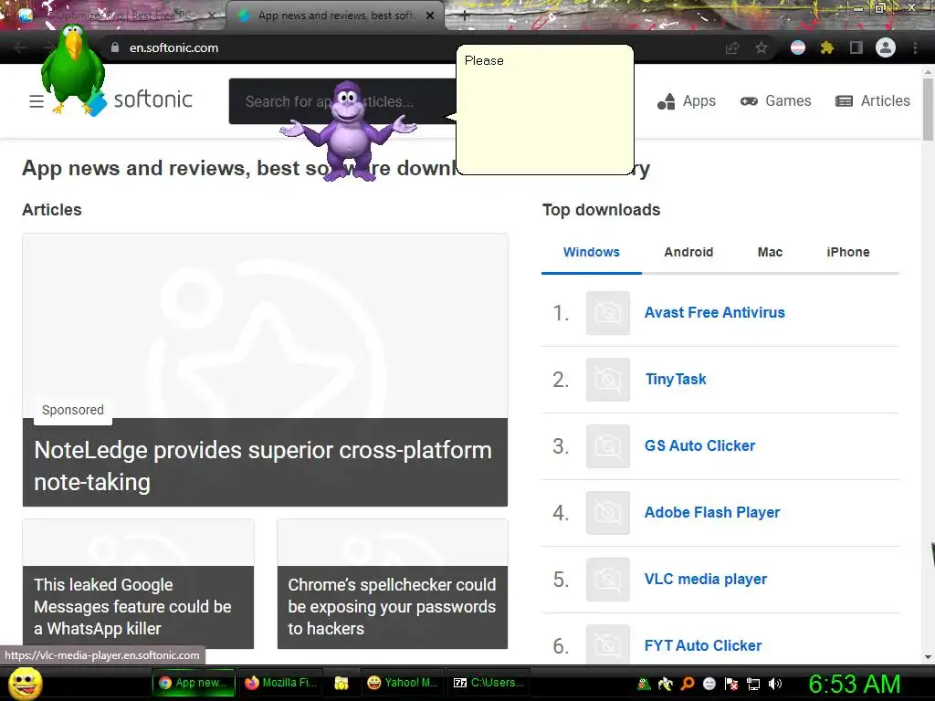The width and height of the screenshot is (935, 701).
Task: Switch to Chrome App new taskbar button
Action: click(194, 683)
